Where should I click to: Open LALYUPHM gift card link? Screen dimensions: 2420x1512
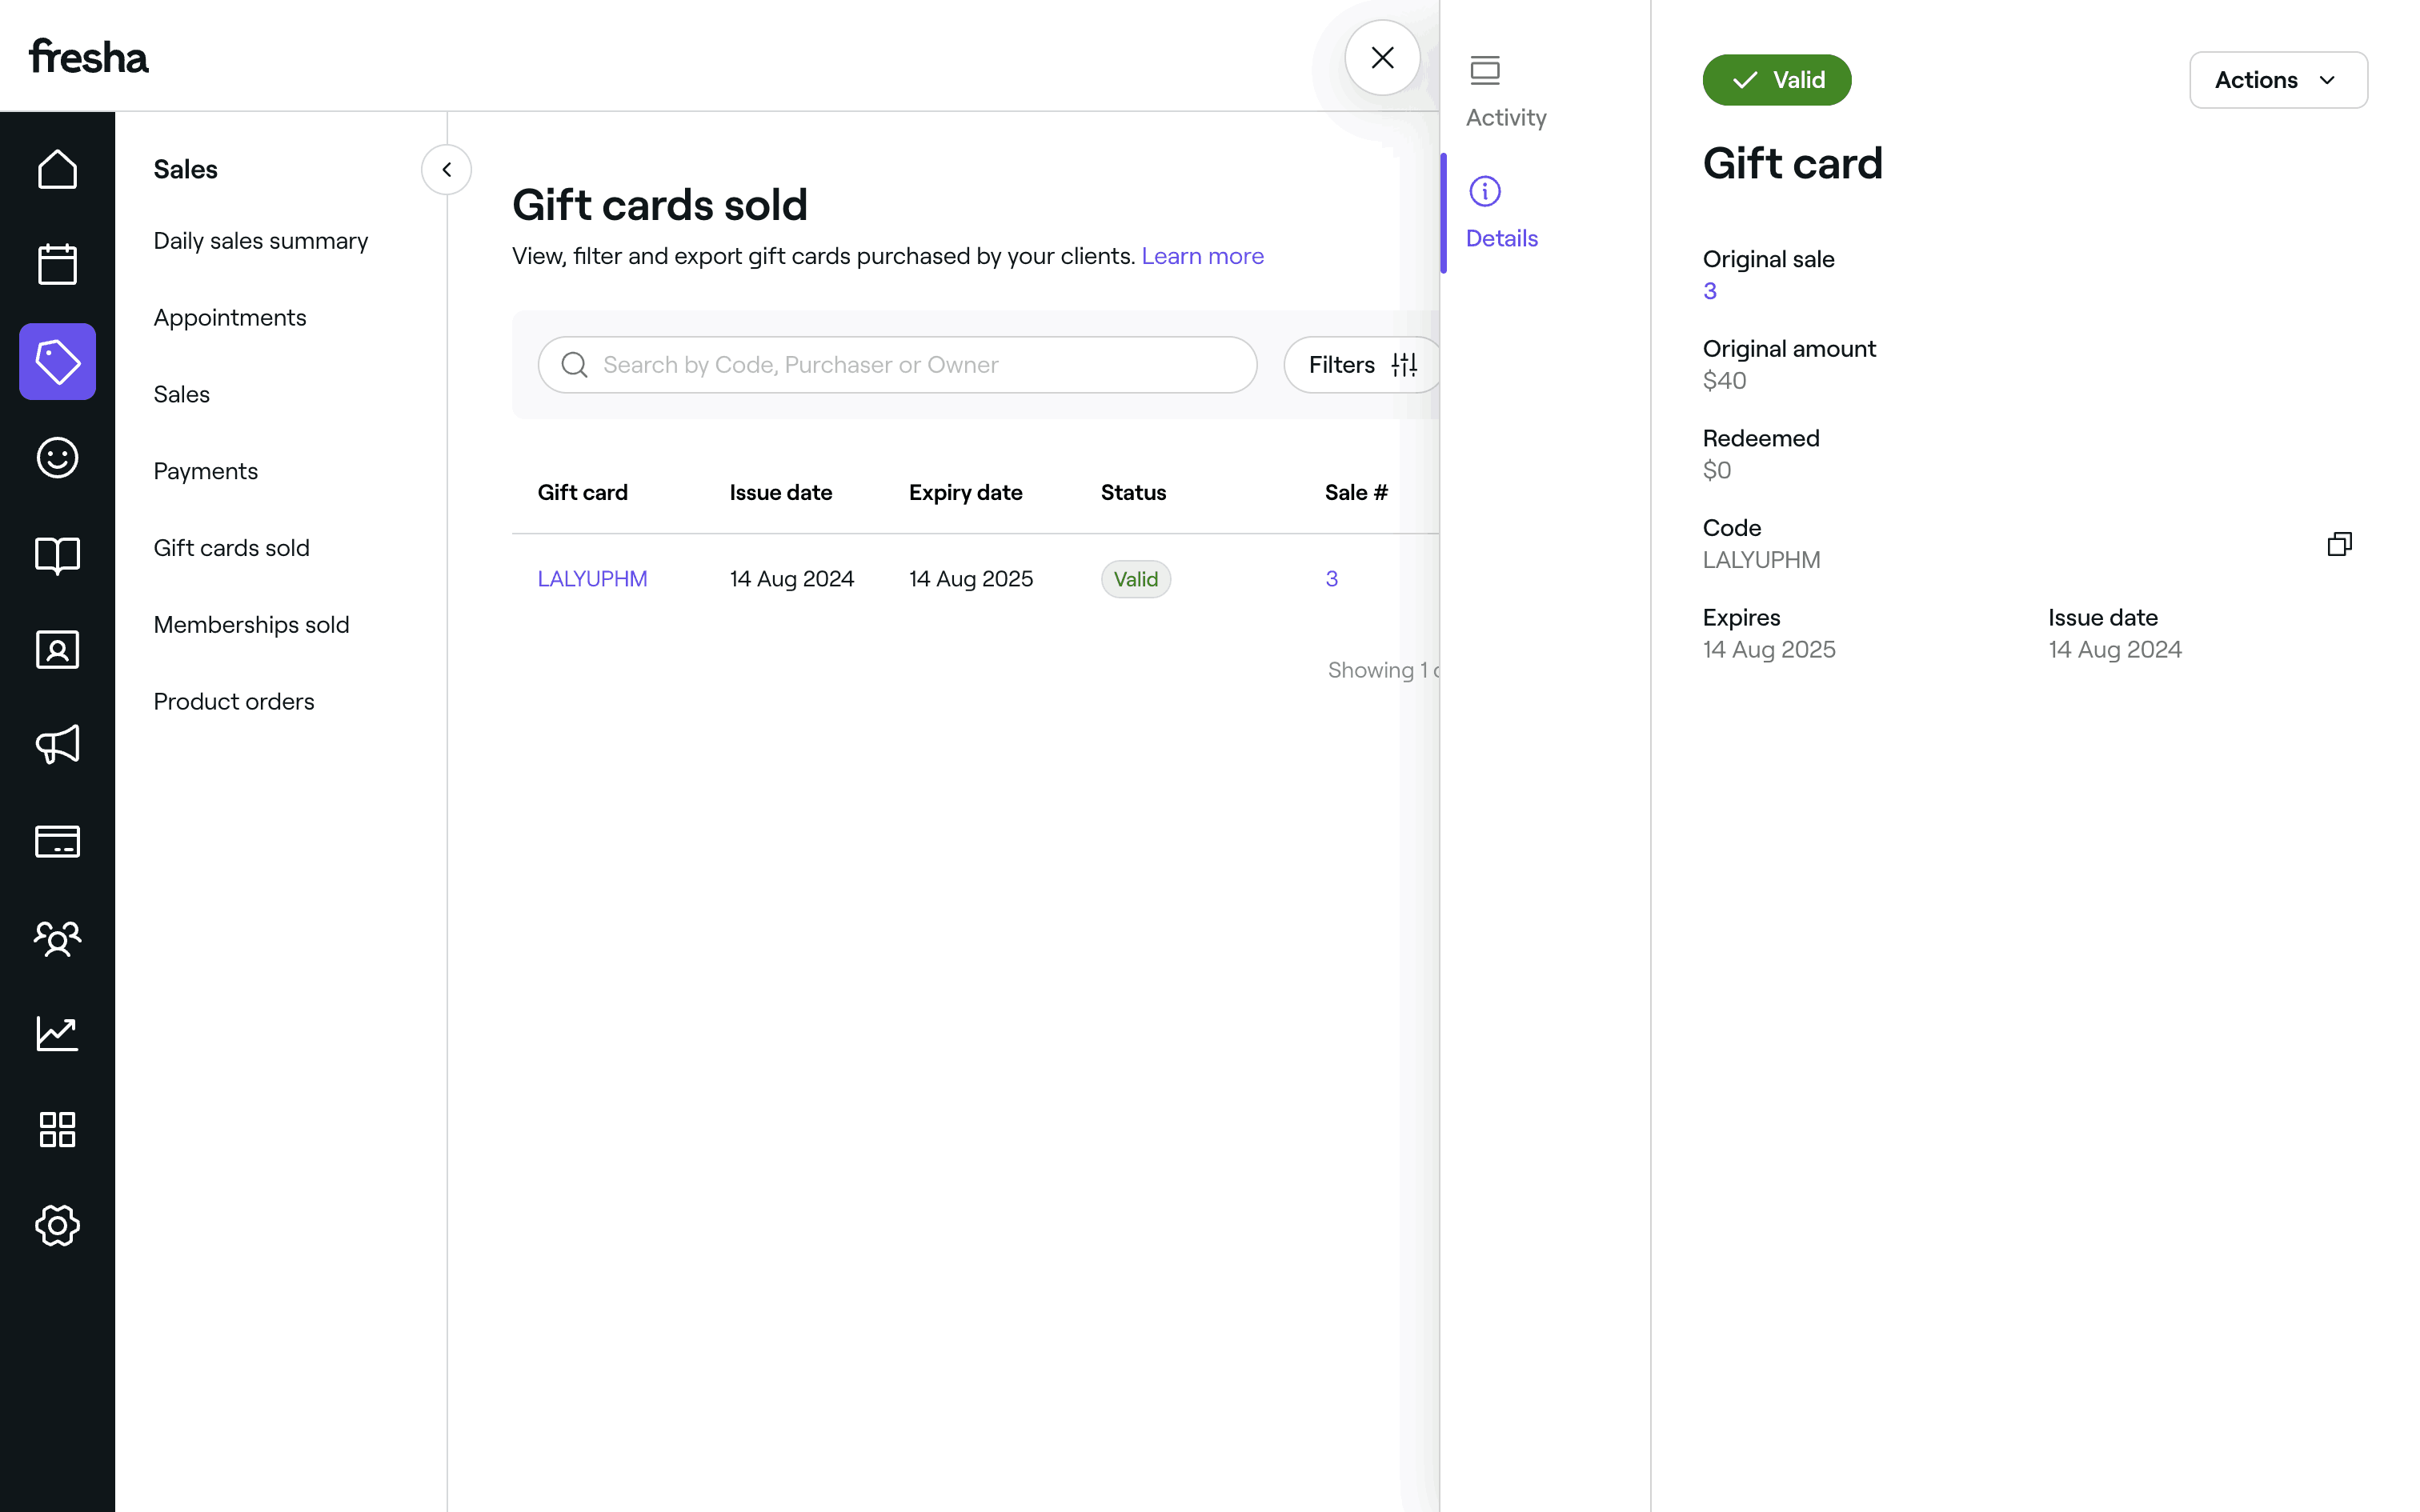click(x=592, y=579)
